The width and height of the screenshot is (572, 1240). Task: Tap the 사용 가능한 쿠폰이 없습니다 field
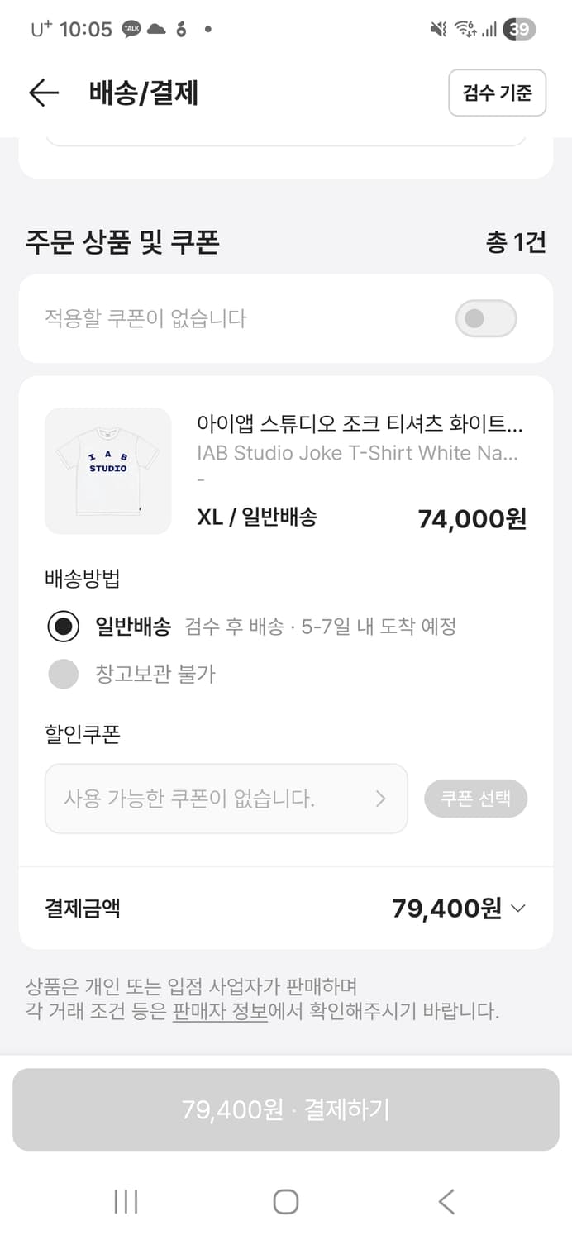[x=207, y=798]
